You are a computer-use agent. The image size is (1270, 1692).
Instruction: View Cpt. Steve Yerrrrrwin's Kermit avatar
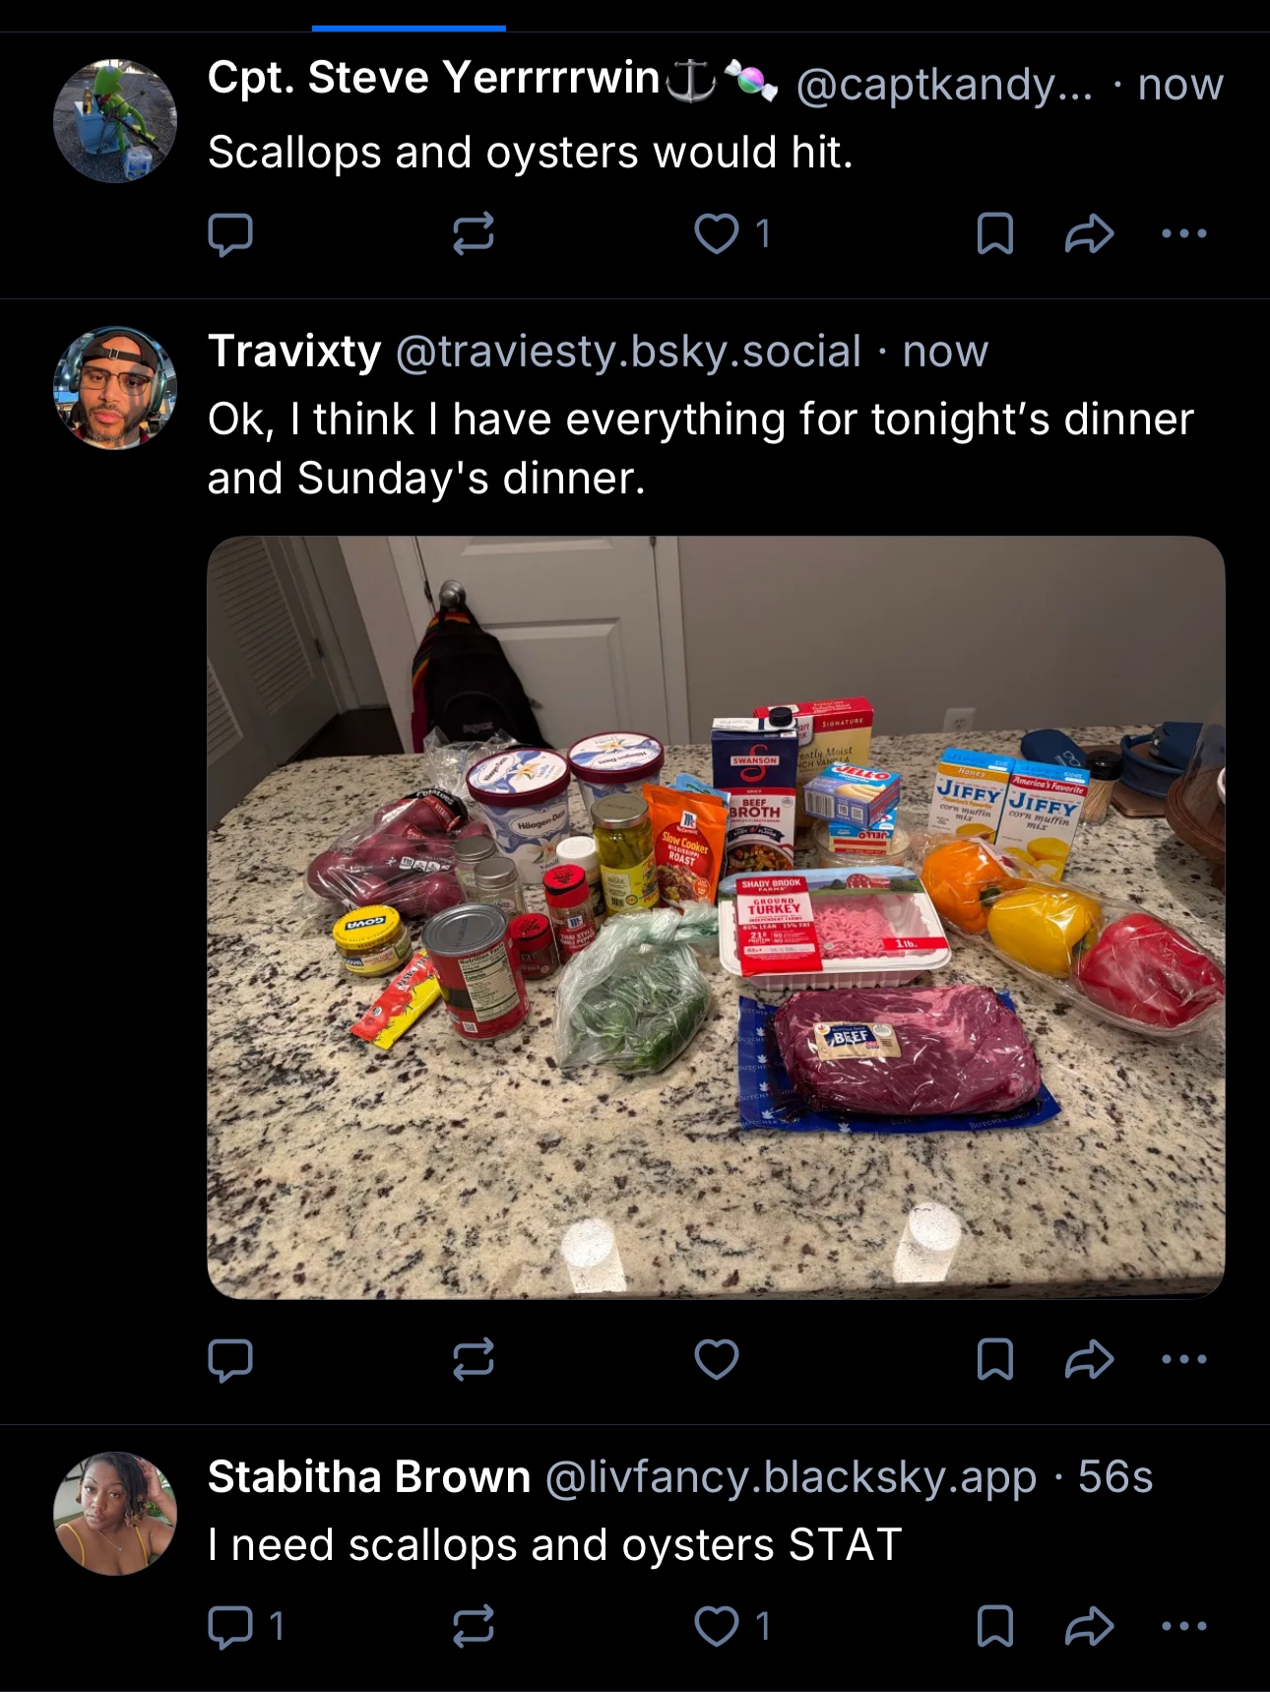115,121
